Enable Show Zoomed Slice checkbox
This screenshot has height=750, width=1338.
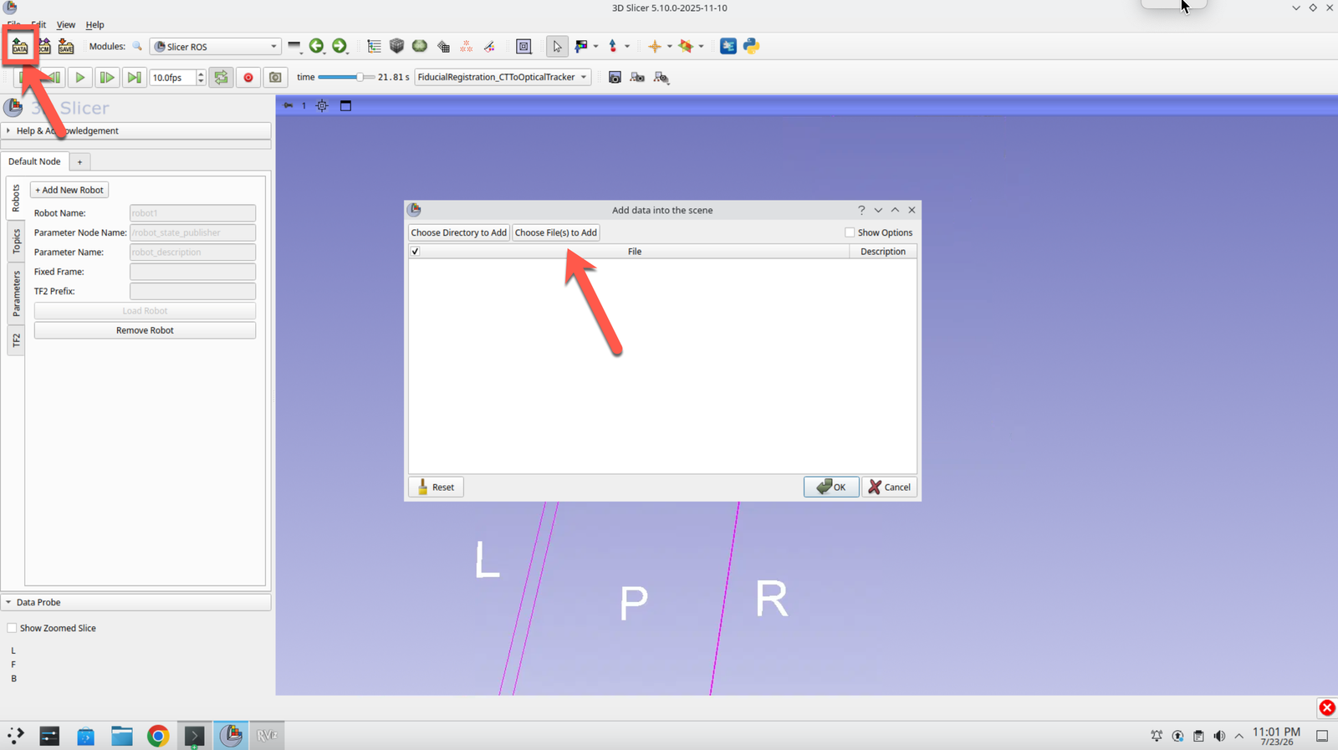coord(12,628)
